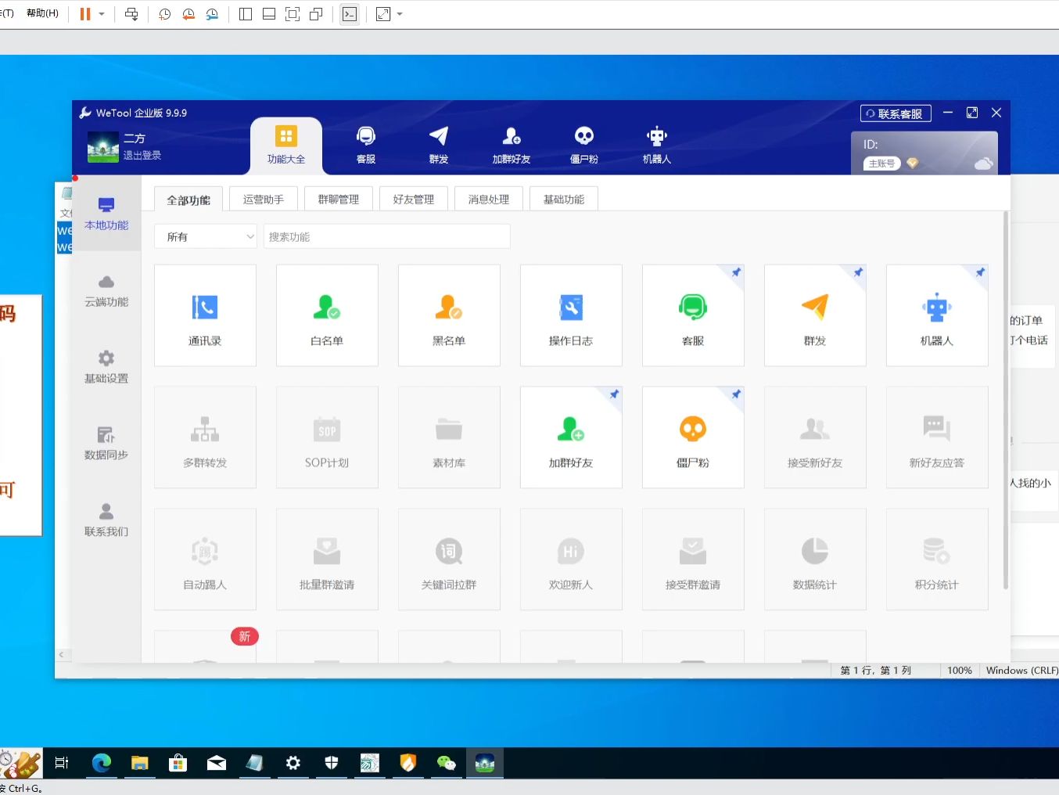
Task: Open the 关键词拉群 feature card
Action: click(449, 559)
